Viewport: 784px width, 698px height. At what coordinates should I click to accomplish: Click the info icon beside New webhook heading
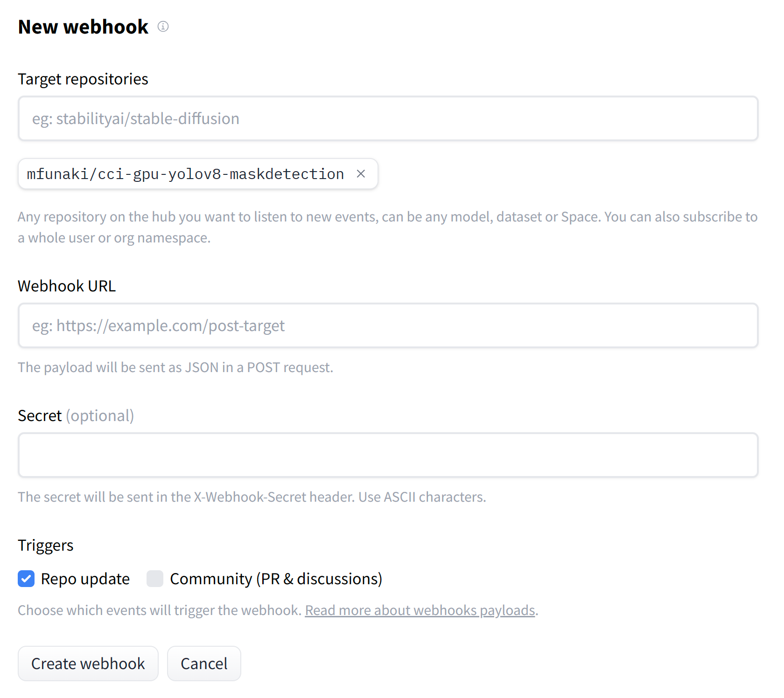point(163,27)
